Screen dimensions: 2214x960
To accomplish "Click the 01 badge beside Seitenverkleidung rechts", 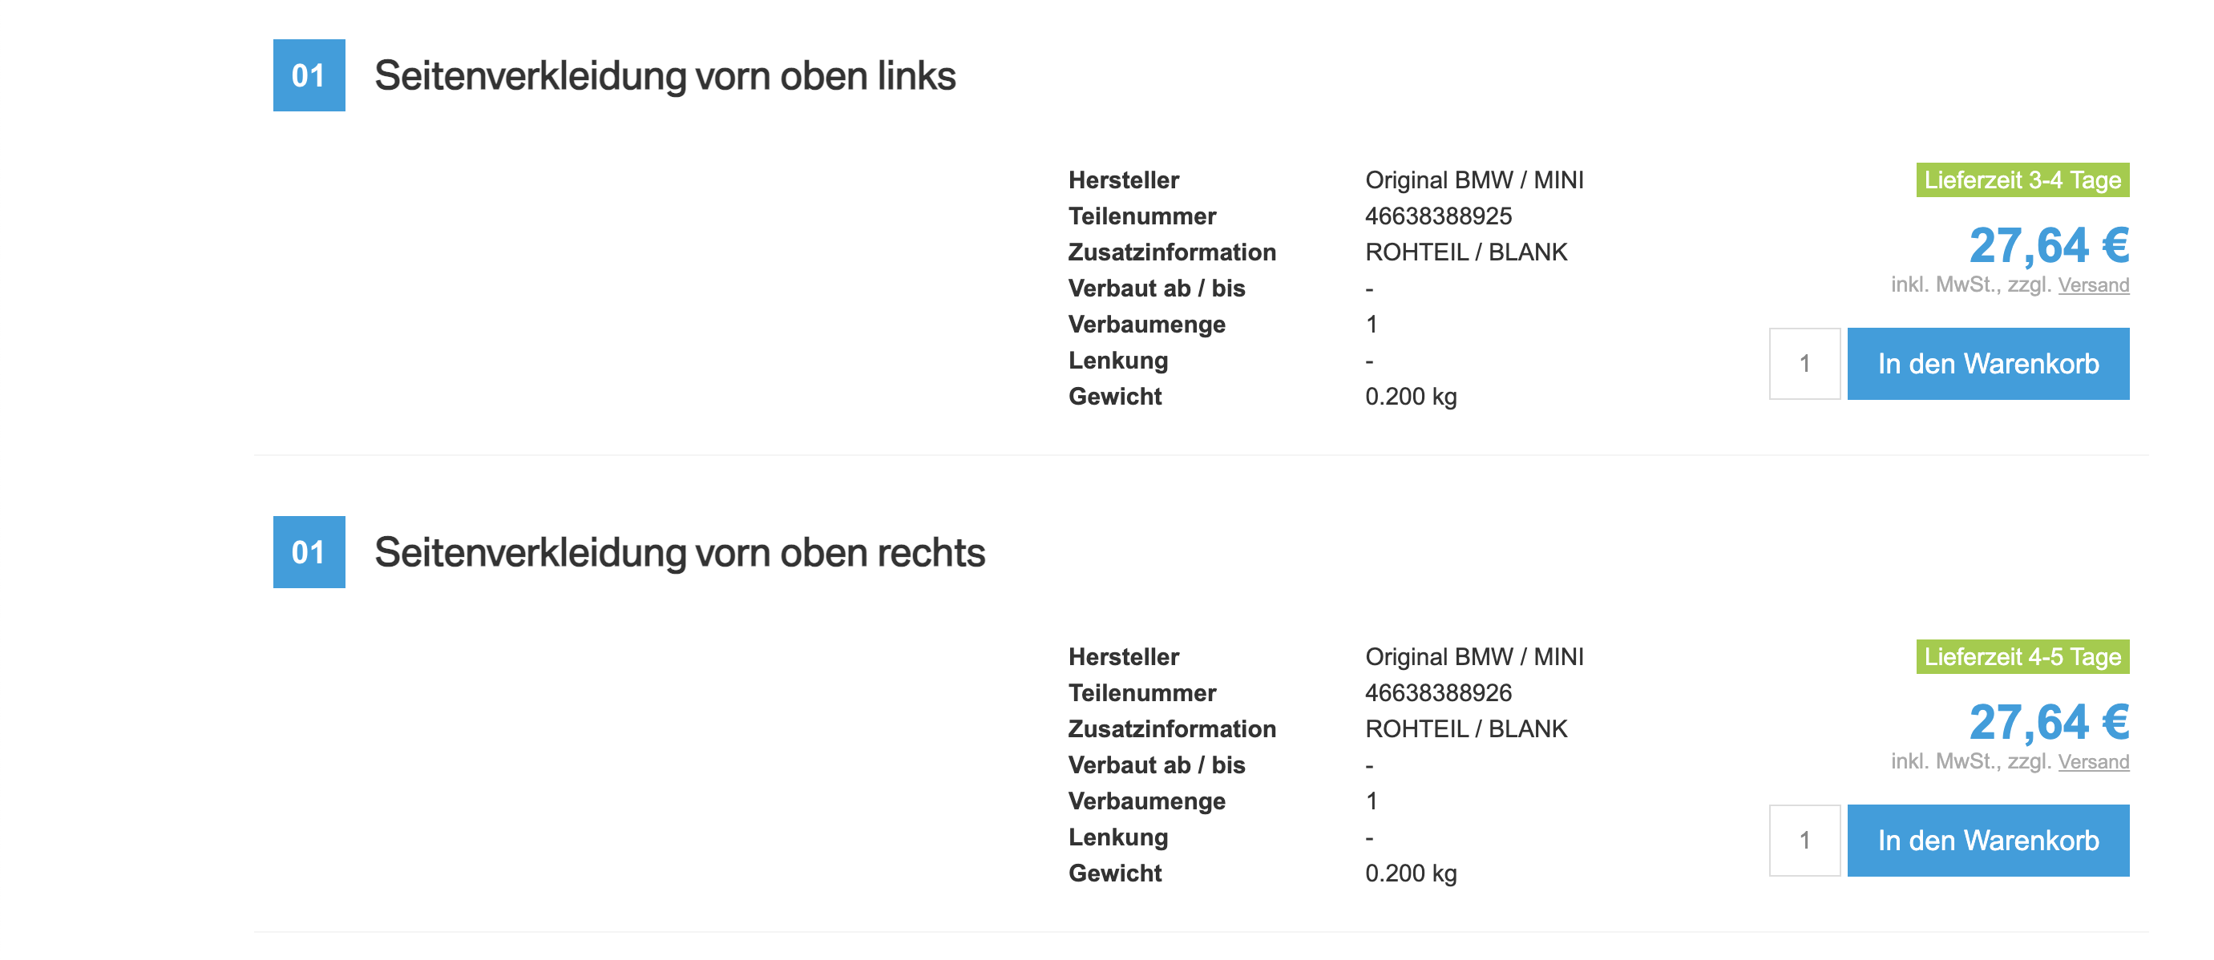I will tap(309, 552).
